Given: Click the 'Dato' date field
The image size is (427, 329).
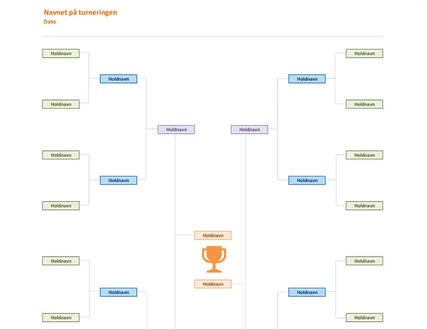Looking at the screenshot, I should click(50, 22).
